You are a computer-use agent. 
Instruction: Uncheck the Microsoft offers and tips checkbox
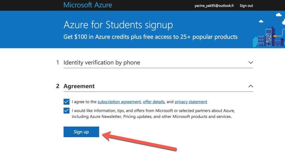(66, 111)
